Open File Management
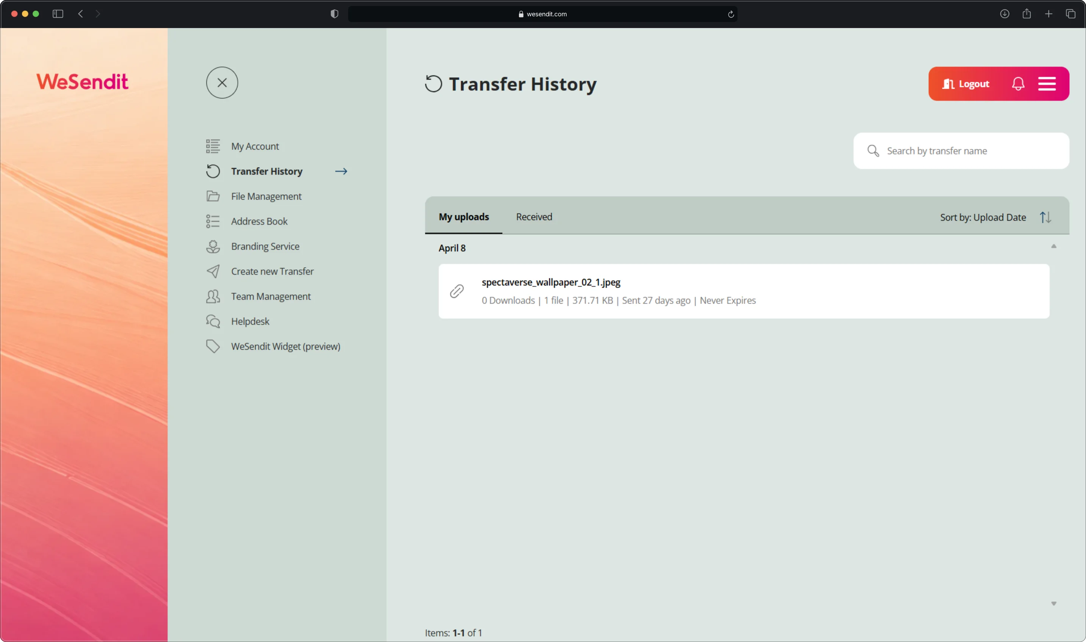 coord(266,196)
